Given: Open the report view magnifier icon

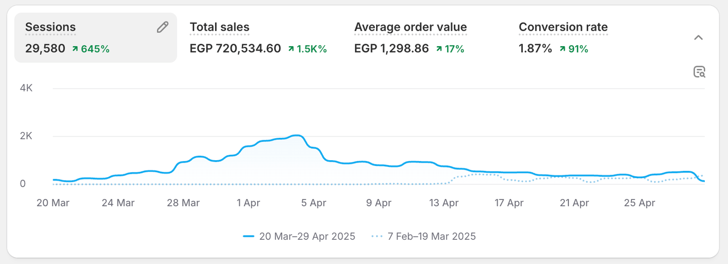Looking at the screenshot, I should [x=699, y=72].
